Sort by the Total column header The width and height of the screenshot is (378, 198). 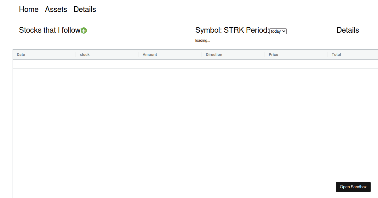click(x=336, y=55)
